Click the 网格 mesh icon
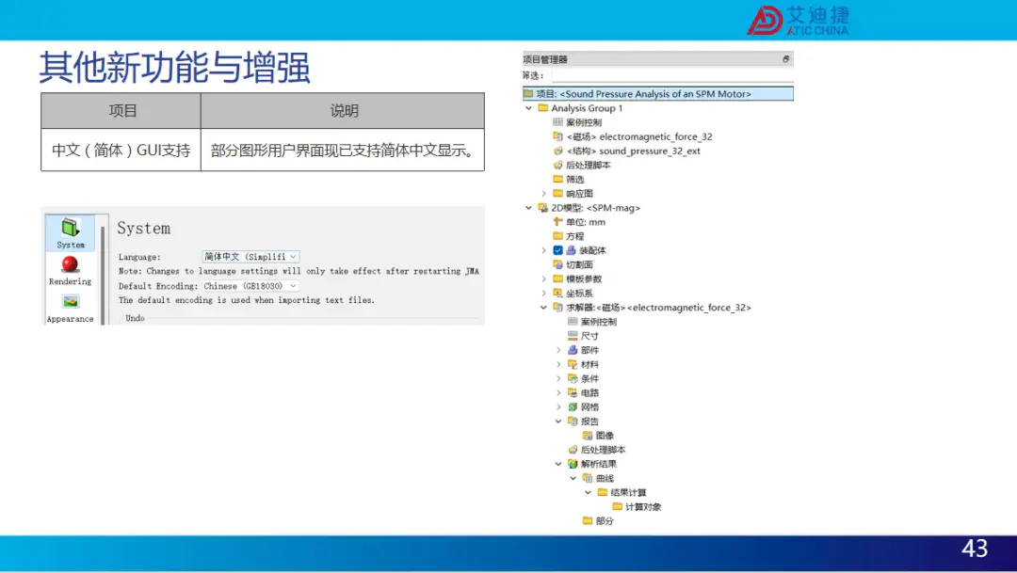Image resolution: width=1017 pixels, height=573 pixels. [x=573, y=407]
